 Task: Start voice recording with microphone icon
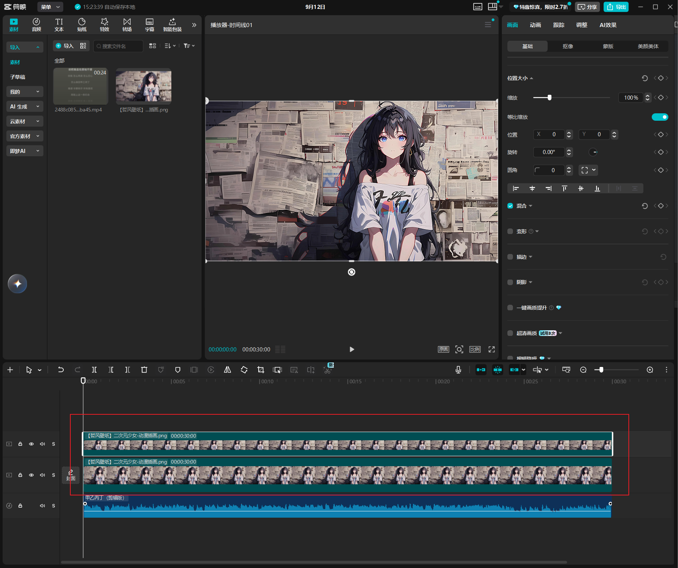[x=458, y=370]
